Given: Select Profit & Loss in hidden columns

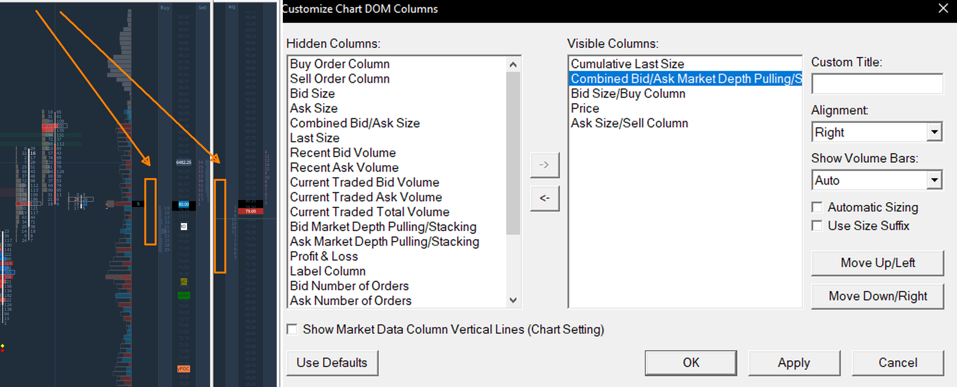Looking at the screenshot, I should coord(324,256).
